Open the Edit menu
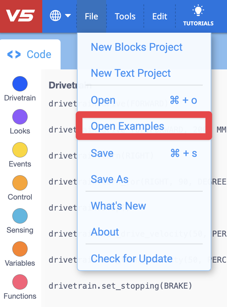 (x=159, y=16)
